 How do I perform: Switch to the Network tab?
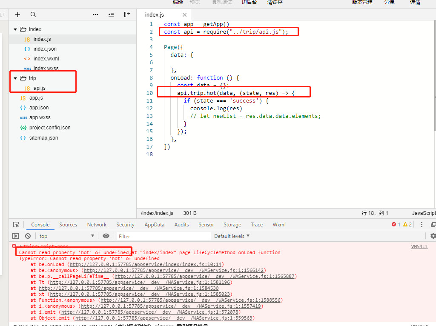[97, 225]
